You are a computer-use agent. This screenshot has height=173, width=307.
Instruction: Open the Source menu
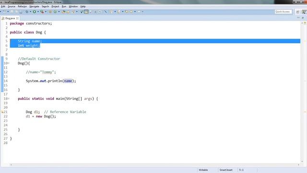point(12,6)
